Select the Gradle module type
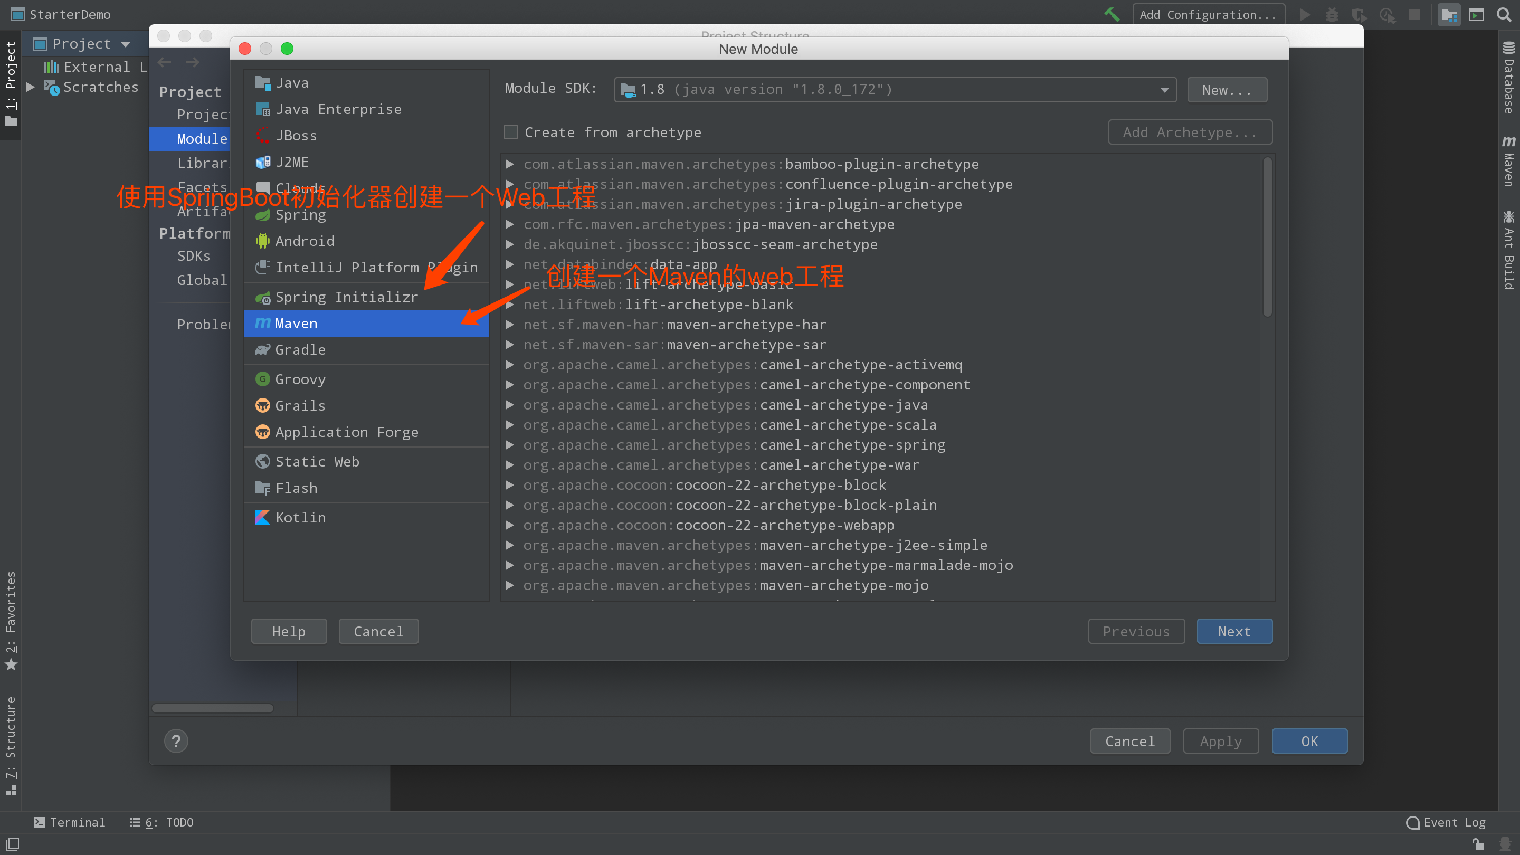The width and height of the screenshot is (1520, 855). point(300,349)
